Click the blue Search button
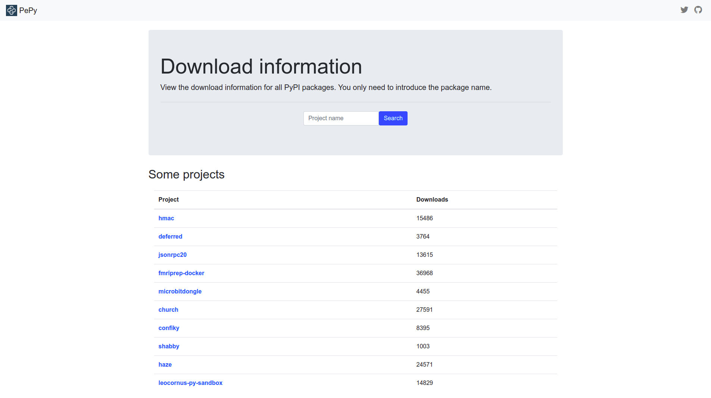The image size is (711, 398). click(x=393, y=118)
